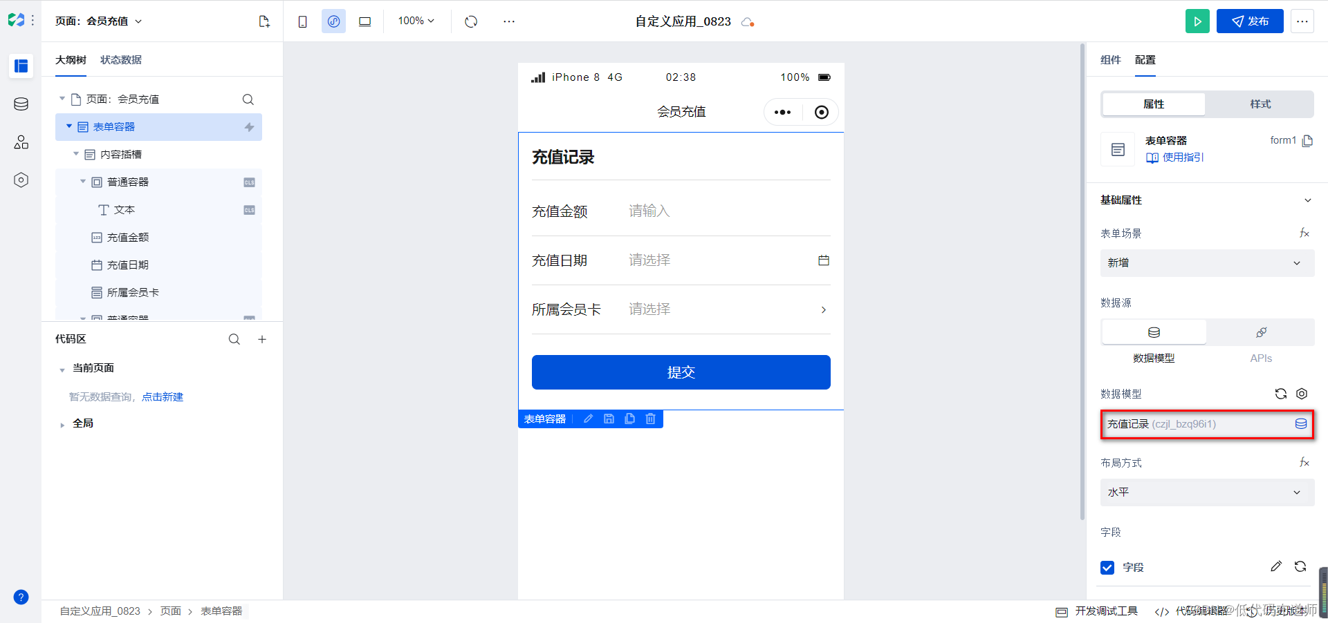Switch to desktop PC preview icon

point(365,21)
